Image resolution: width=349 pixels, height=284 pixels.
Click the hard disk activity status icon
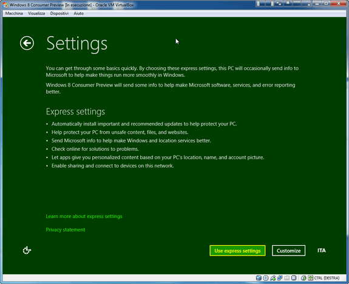point(259,278)
